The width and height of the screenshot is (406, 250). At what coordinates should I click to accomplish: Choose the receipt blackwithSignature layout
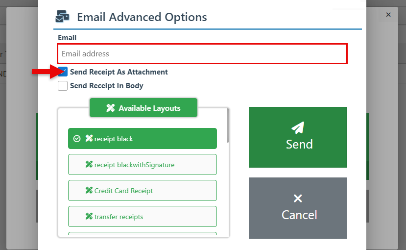142,165
